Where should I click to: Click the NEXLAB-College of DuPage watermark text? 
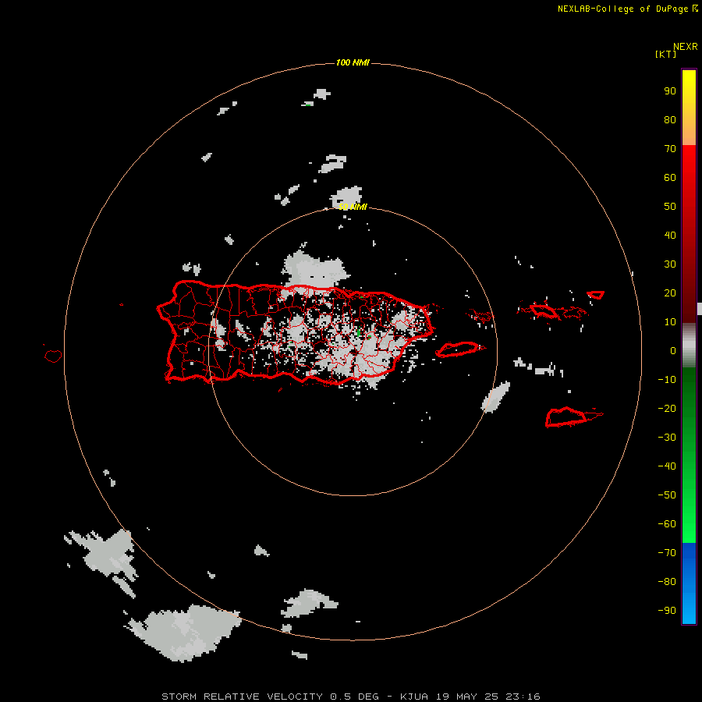click(x=627, y=9)
